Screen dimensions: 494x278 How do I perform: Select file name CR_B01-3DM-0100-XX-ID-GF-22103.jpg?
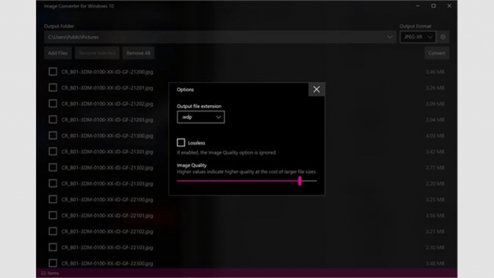[x=107, y=247]
